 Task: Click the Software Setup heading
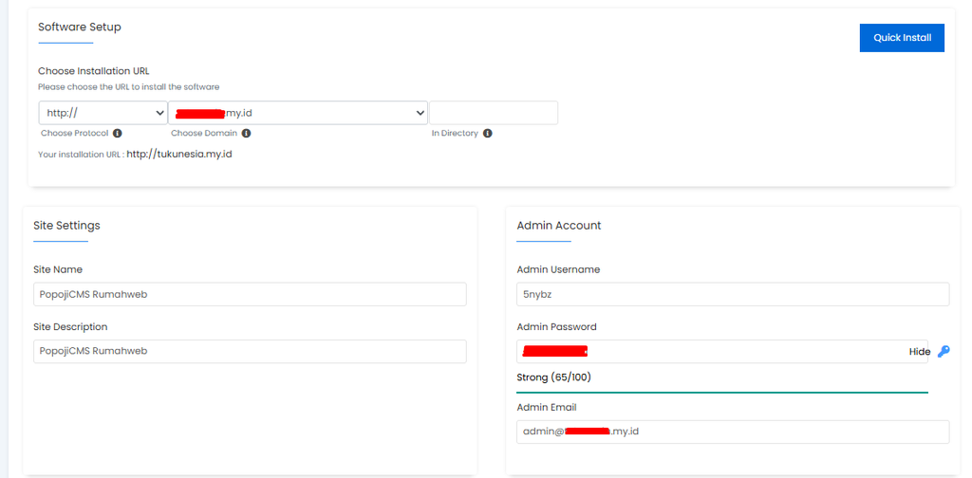(80, 27)
